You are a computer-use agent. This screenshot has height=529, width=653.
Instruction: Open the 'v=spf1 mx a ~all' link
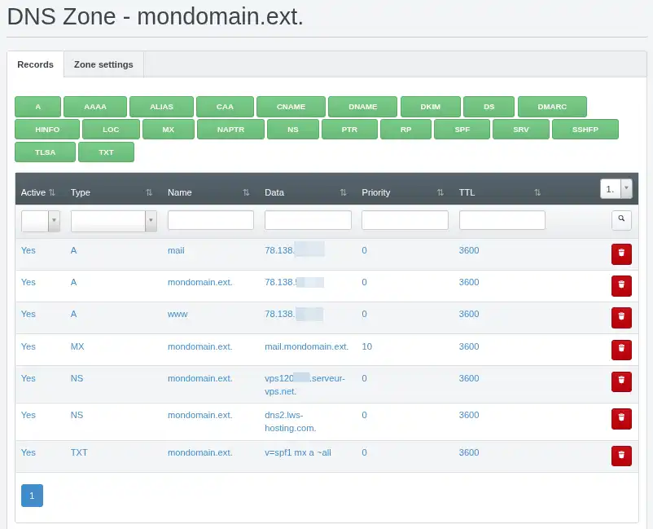click(298, 452)
